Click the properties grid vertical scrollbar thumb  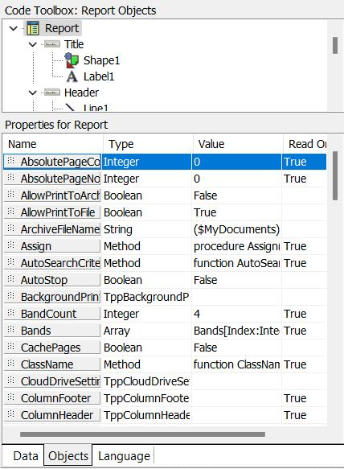pos(335,175)
